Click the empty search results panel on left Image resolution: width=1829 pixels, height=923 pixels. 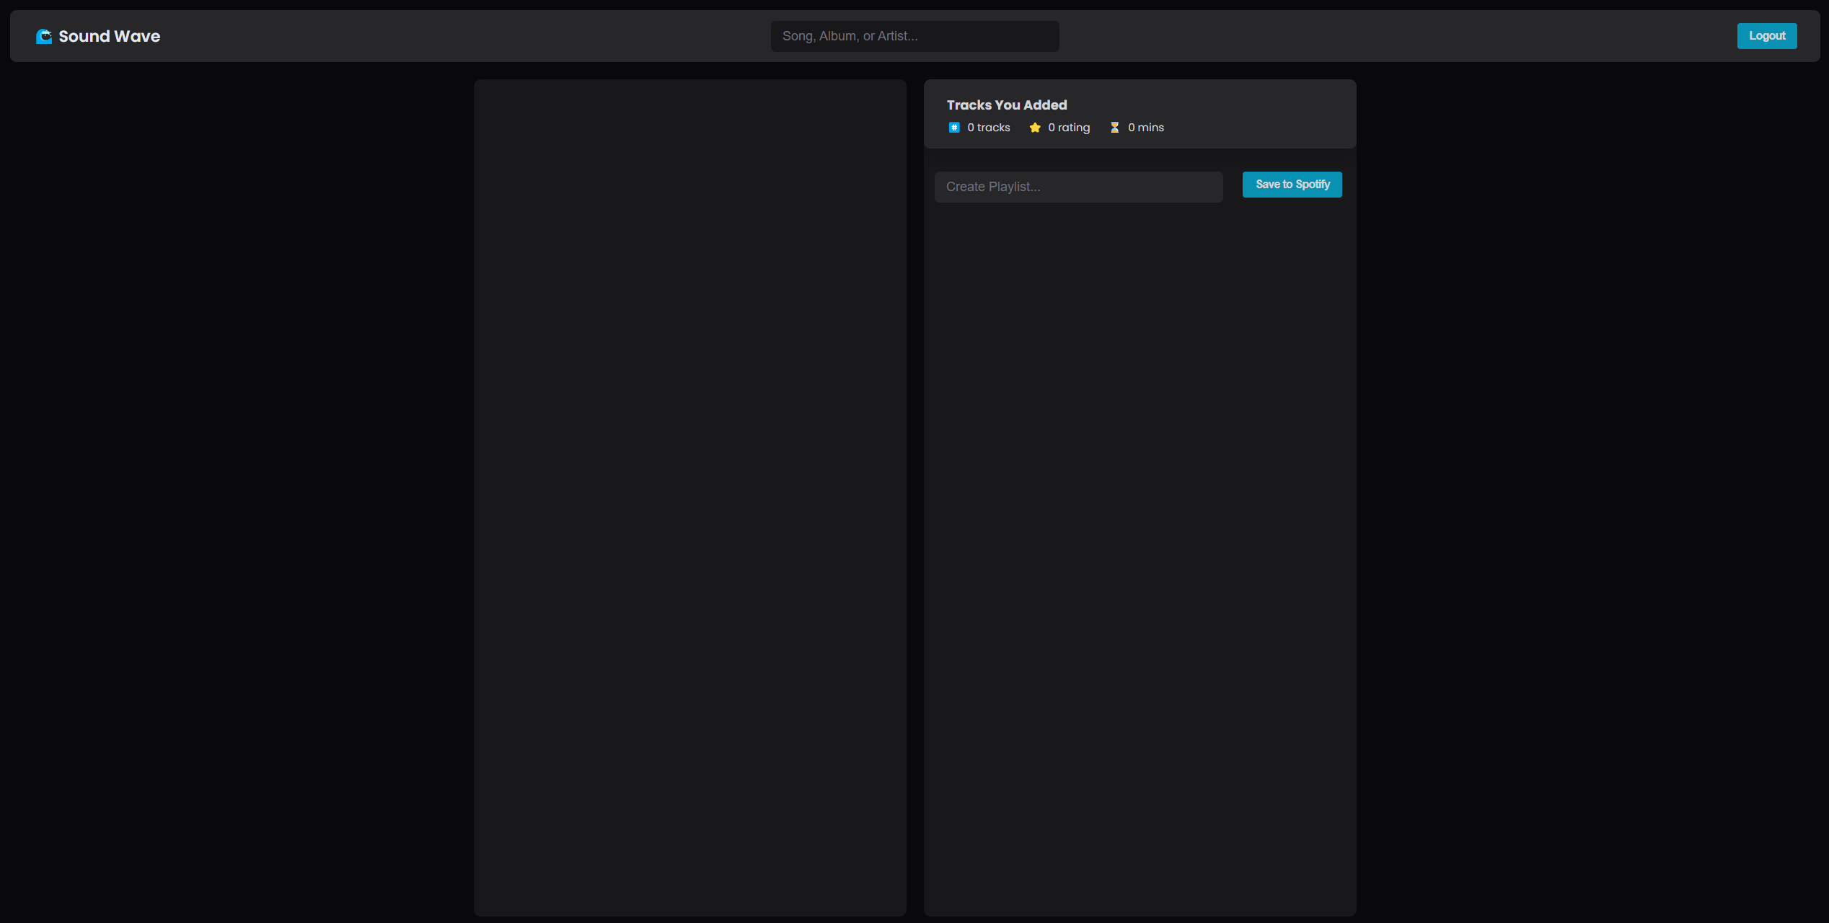click(689, 498)
